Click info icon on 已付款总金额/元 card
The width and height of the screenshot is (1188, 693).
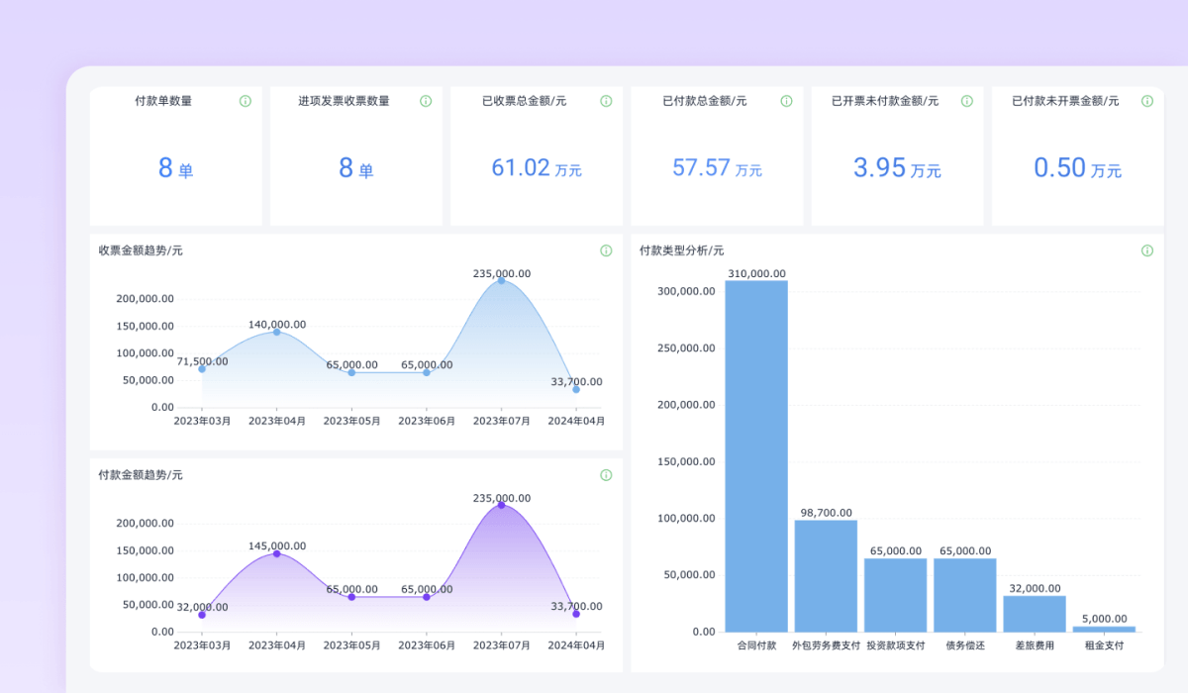click(x=786, y=101)
